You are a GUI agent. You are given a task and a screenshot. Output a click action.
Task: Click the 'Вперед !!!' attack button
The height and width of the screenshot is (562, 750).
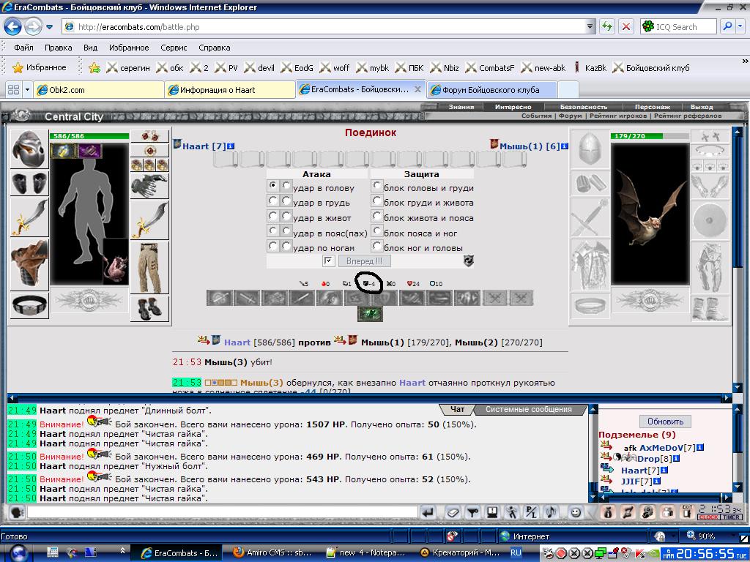pyautogui.click(x=365, y=261)
